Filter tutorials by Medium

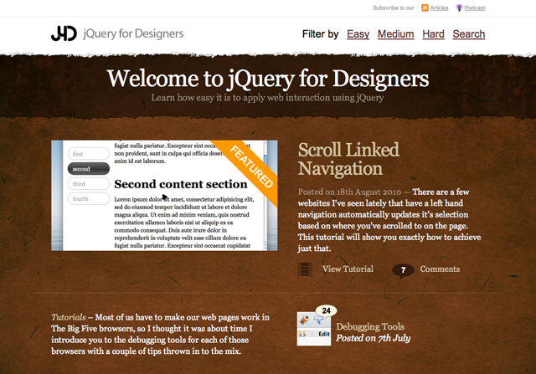[x=396, y=34]
